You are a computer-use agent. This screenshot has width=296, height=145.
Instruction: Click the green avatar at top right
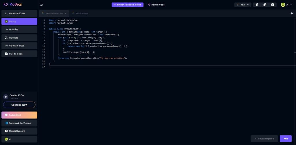(283, 5)
